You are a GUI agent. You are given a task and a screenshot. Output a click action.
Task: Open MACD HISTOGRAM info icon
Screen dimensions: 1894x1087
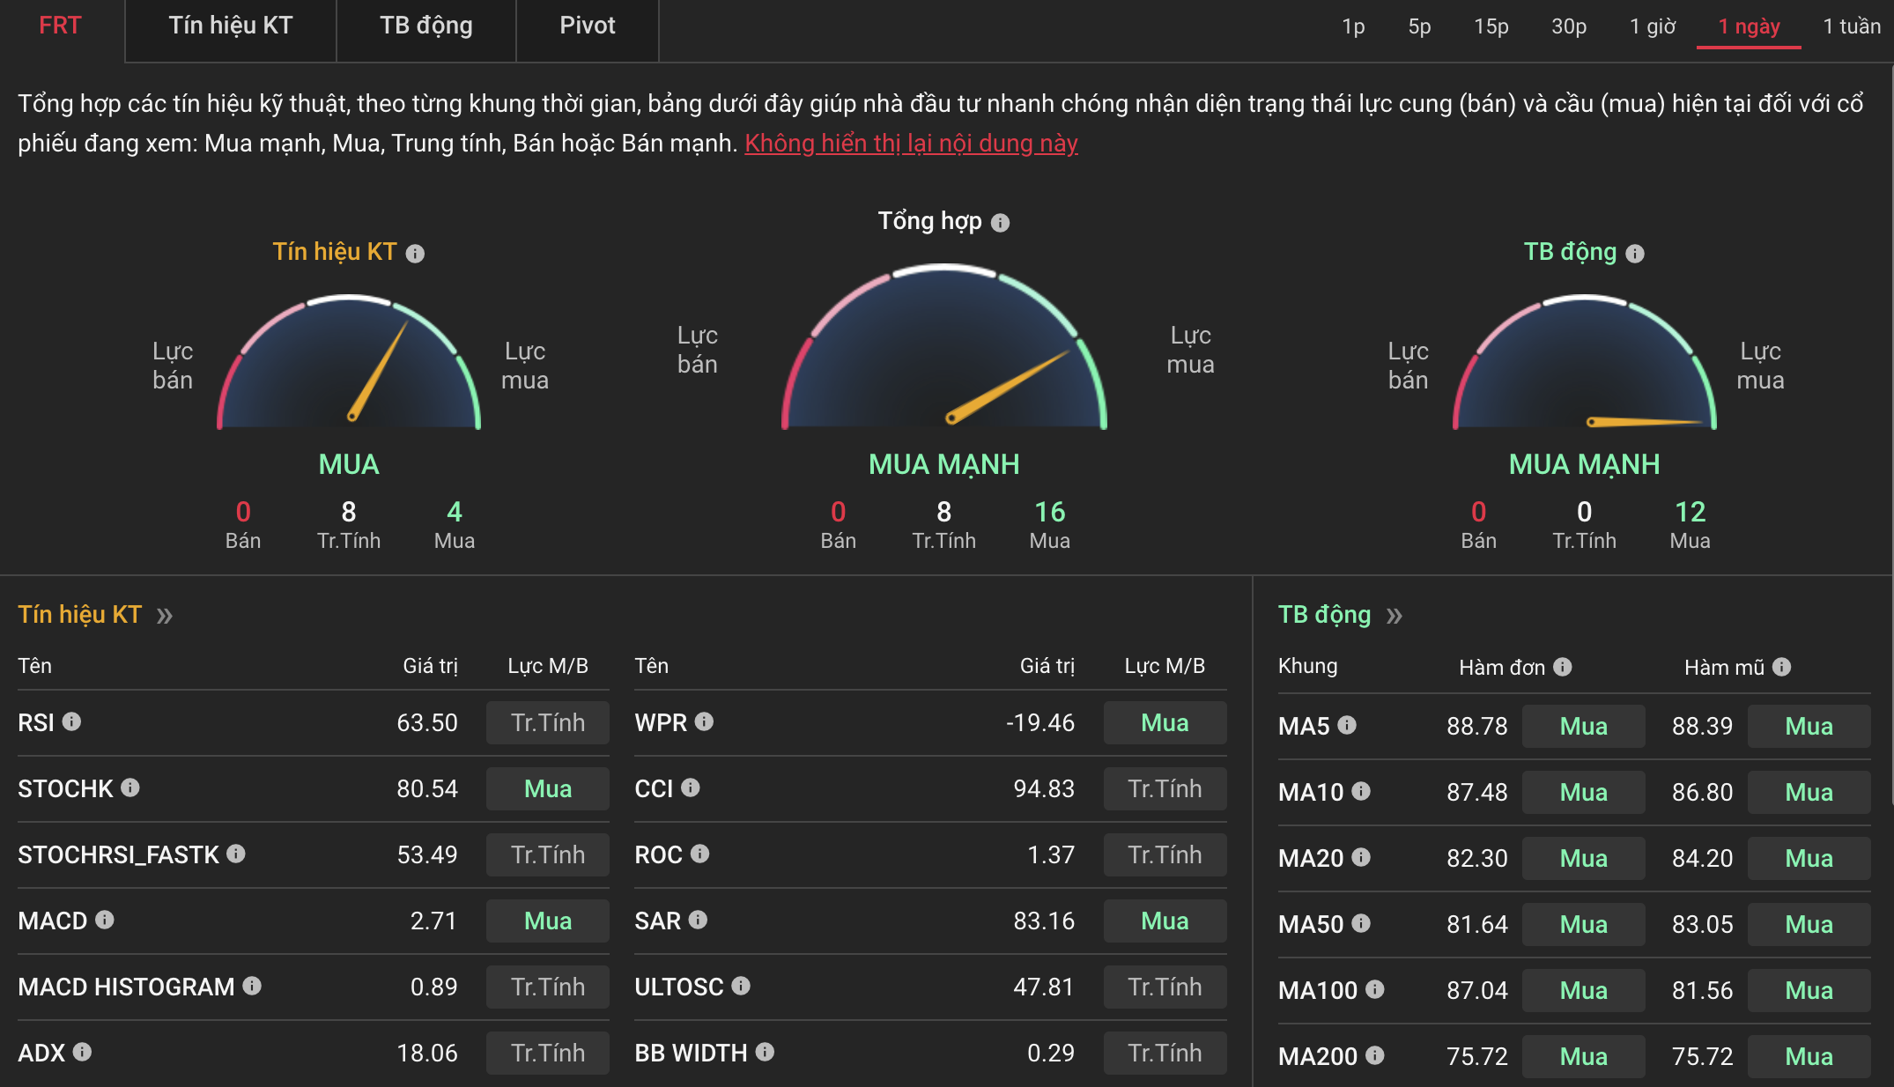coord(252,986)
